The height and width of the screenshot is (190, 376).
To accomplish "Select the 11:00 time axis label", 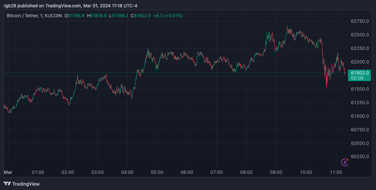I will [336, 172].
